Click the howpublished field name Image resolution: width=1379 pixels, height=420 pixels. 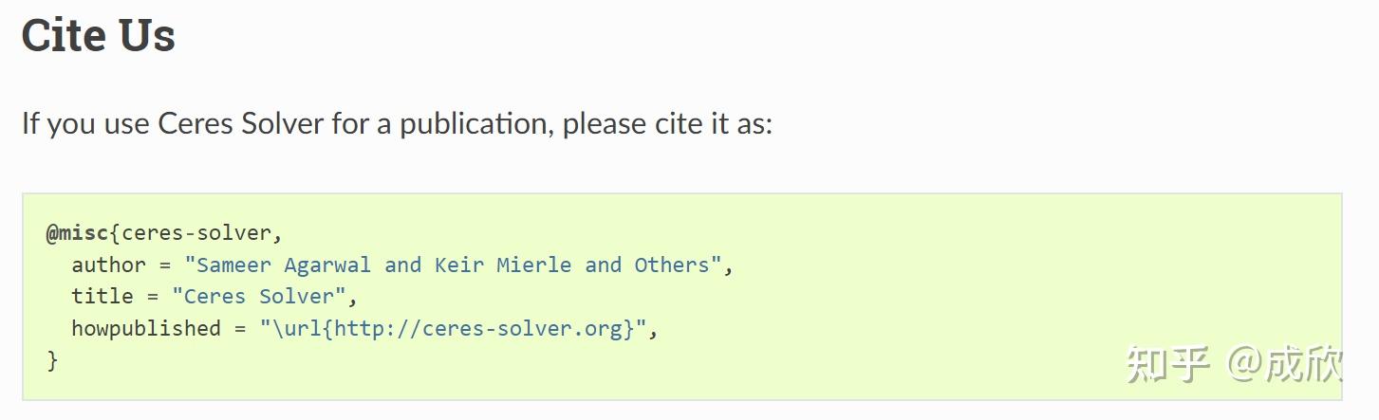(x=146, y=328)
